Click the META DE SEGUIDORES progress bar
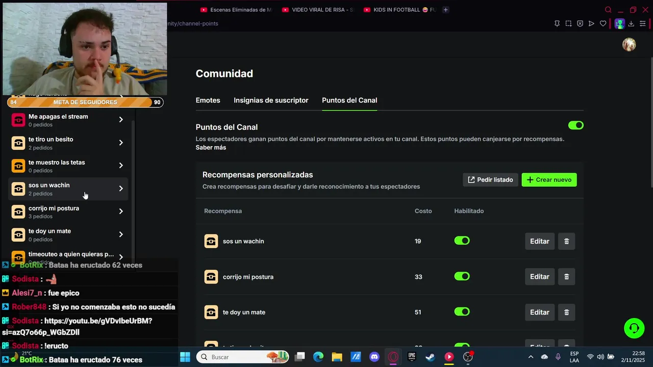This screenshot has width=653, height=367. (x=85, y=102)
